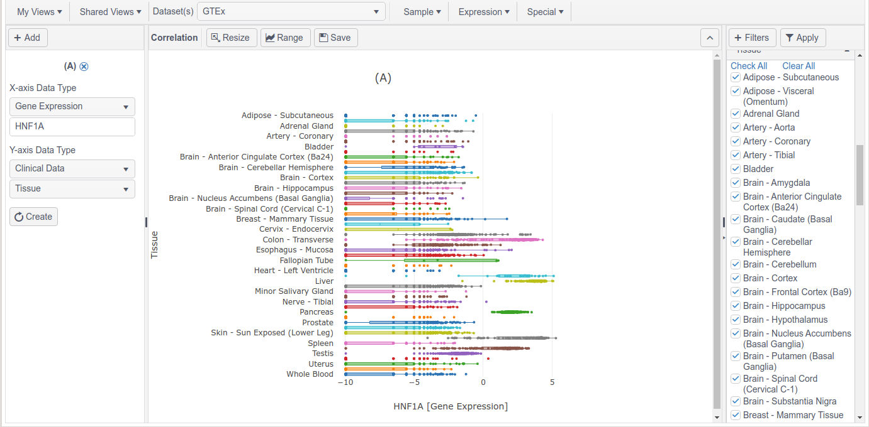Image resolution: width=869 pixels, height=427 pixels.
Task: Toggle Brain - Caudate (Basal Ganglia) checkbox
Action: click(735, 219)
